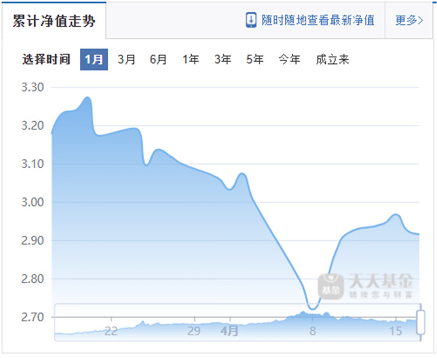This screenshot has width=437, height=358.
Task: Choose the 3年 time range
Action: pos(223,59)
